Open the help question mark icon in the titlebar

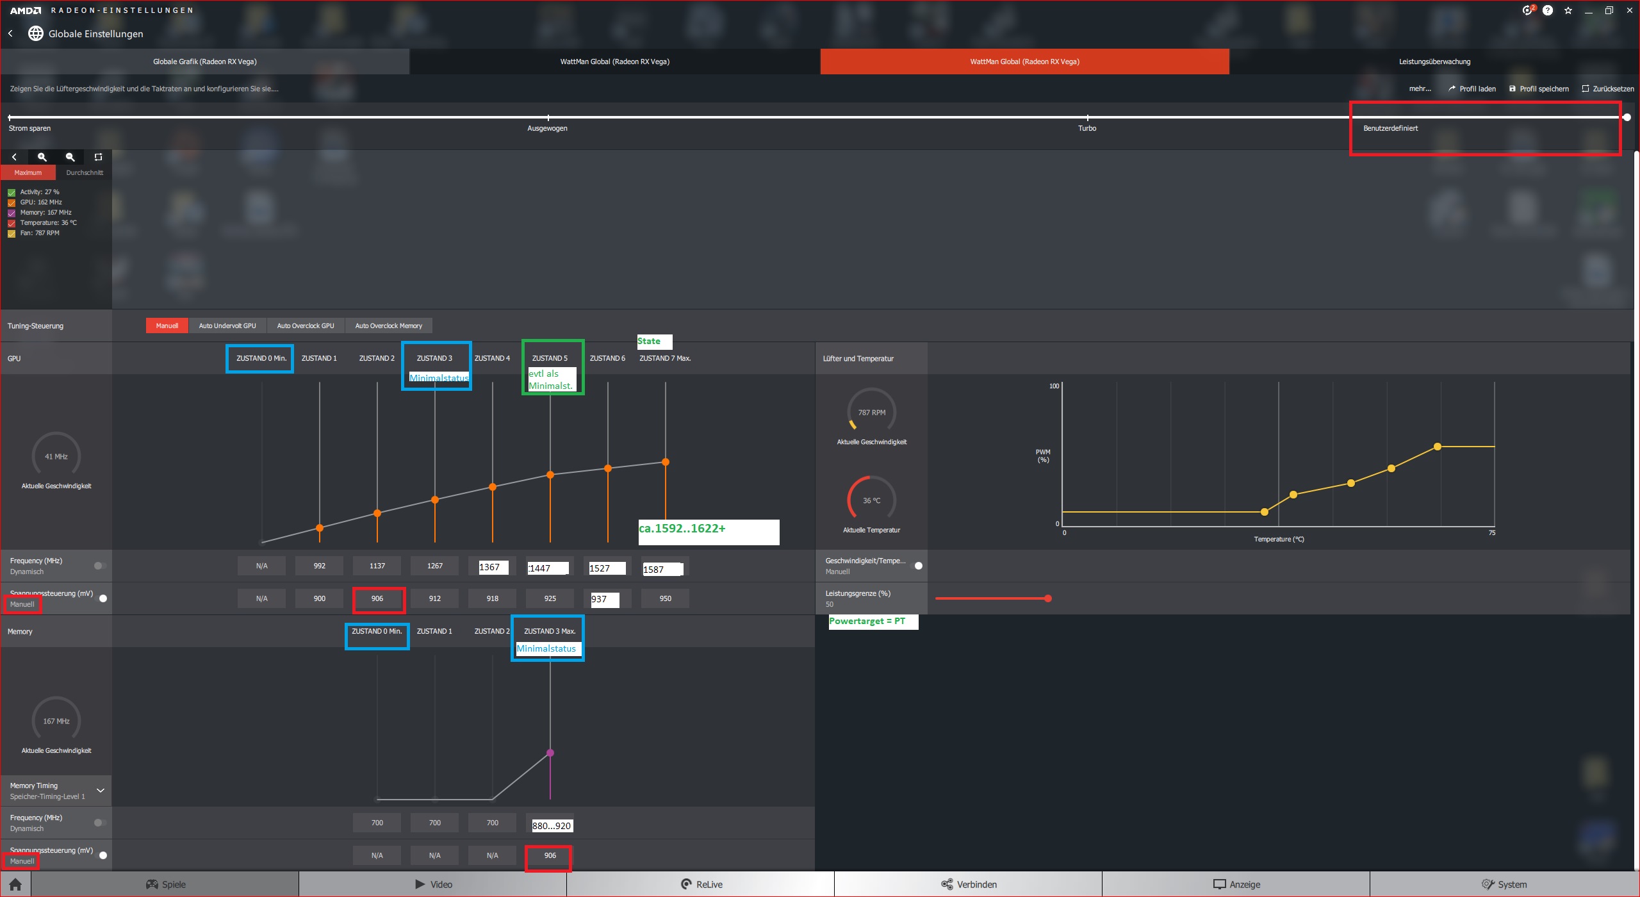pos(1548,10)
